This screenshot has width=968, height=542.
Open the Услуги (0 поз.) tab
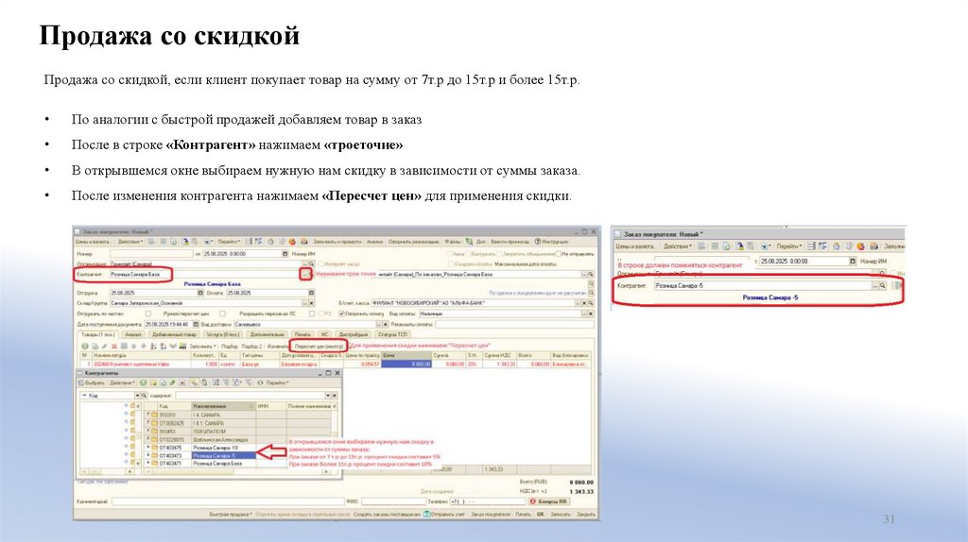(223, 334)
